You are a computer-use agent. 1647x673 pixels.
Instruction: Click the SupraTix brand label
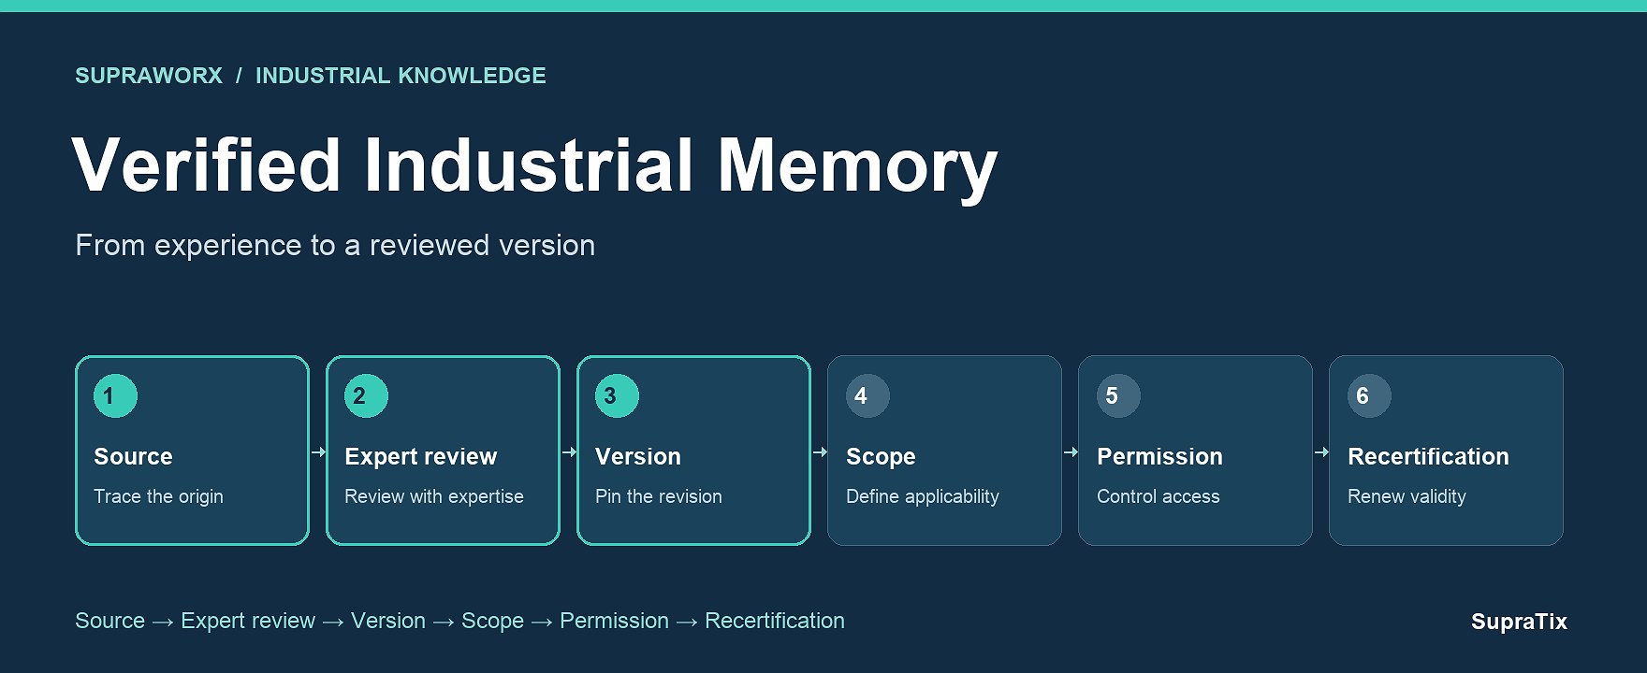1519,622
